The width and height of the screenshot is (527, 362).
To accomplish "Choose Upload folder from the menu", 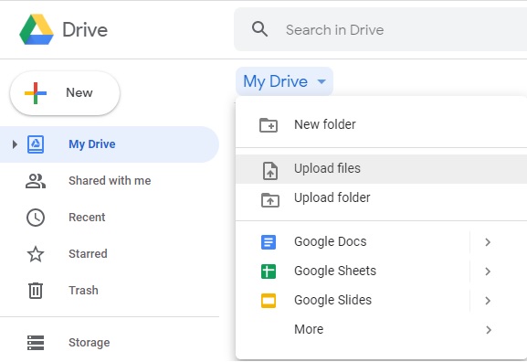I will tap(381, 198).
